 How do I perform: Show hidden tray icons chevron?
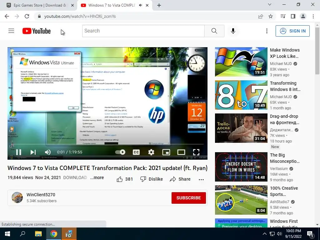click(x=264, y=234)
